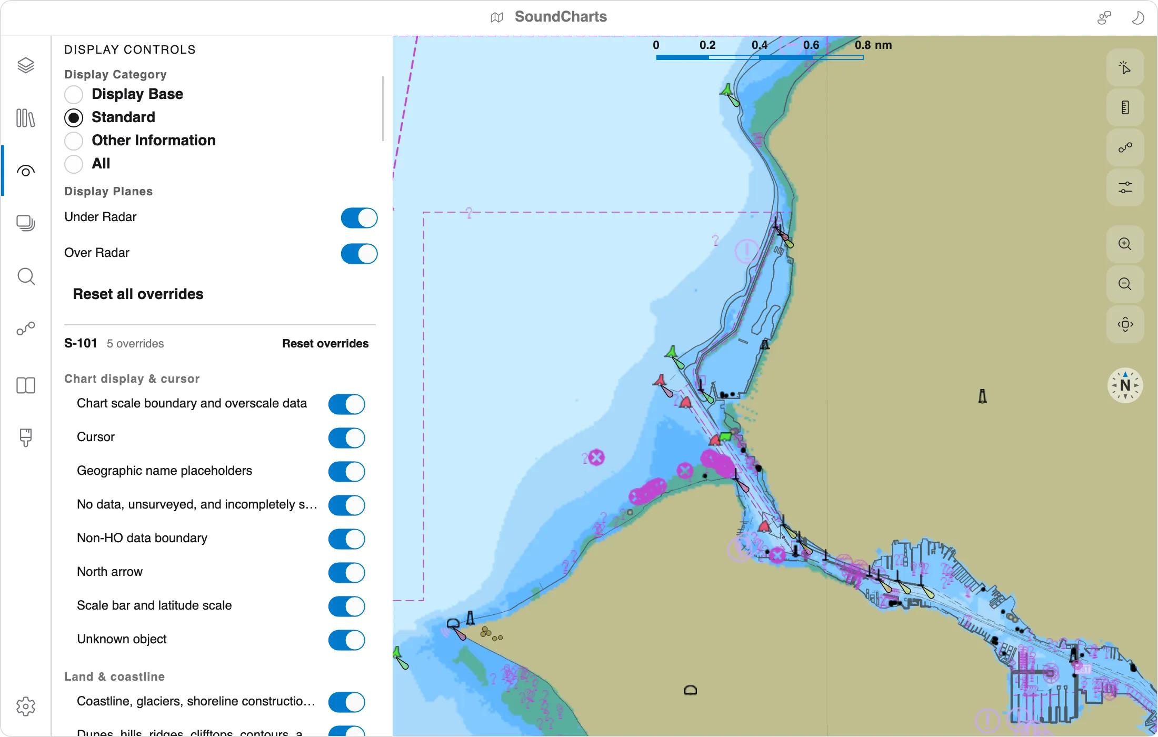Select the All display category
The height and width of the screenshot is (737, 1158).
74,164
